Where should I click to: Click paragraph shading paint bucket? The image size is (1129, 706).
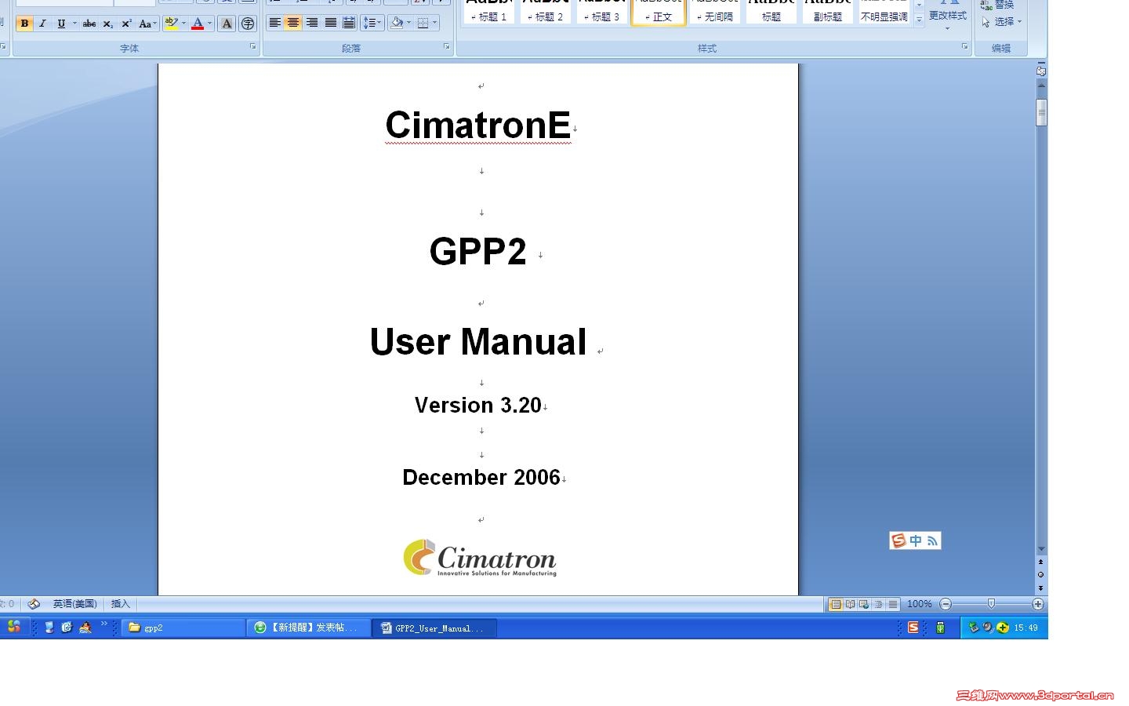click(397, 23)
